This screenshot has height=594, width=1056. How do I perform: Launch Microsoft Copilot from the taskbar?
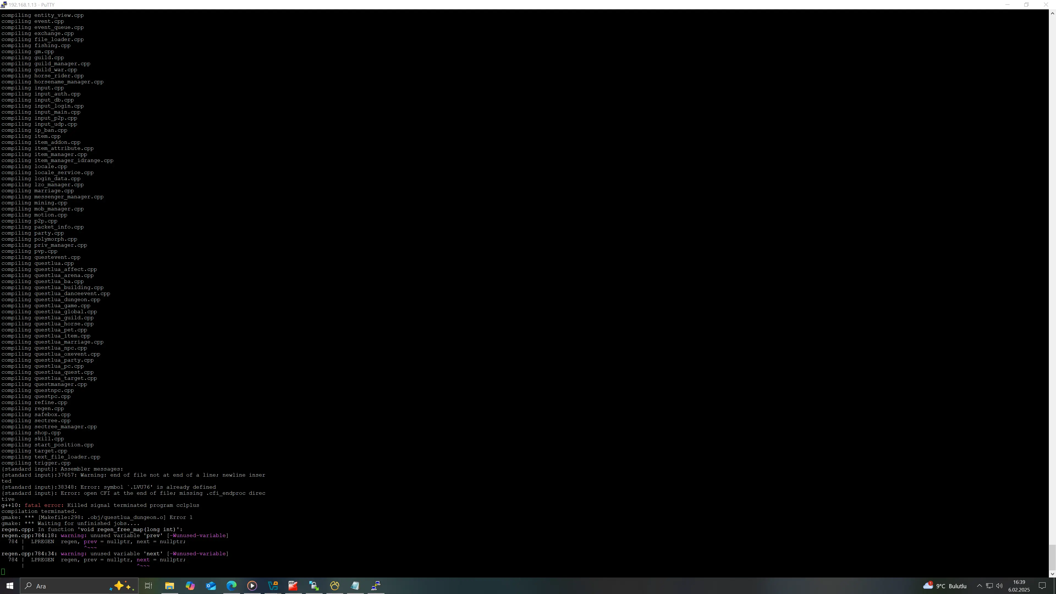[190, 586]
